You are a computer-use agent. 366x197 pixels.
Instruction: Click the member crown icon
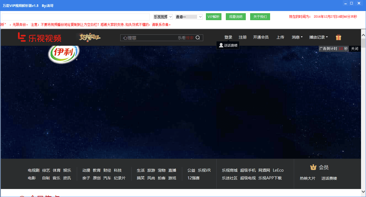coord(313,167)
